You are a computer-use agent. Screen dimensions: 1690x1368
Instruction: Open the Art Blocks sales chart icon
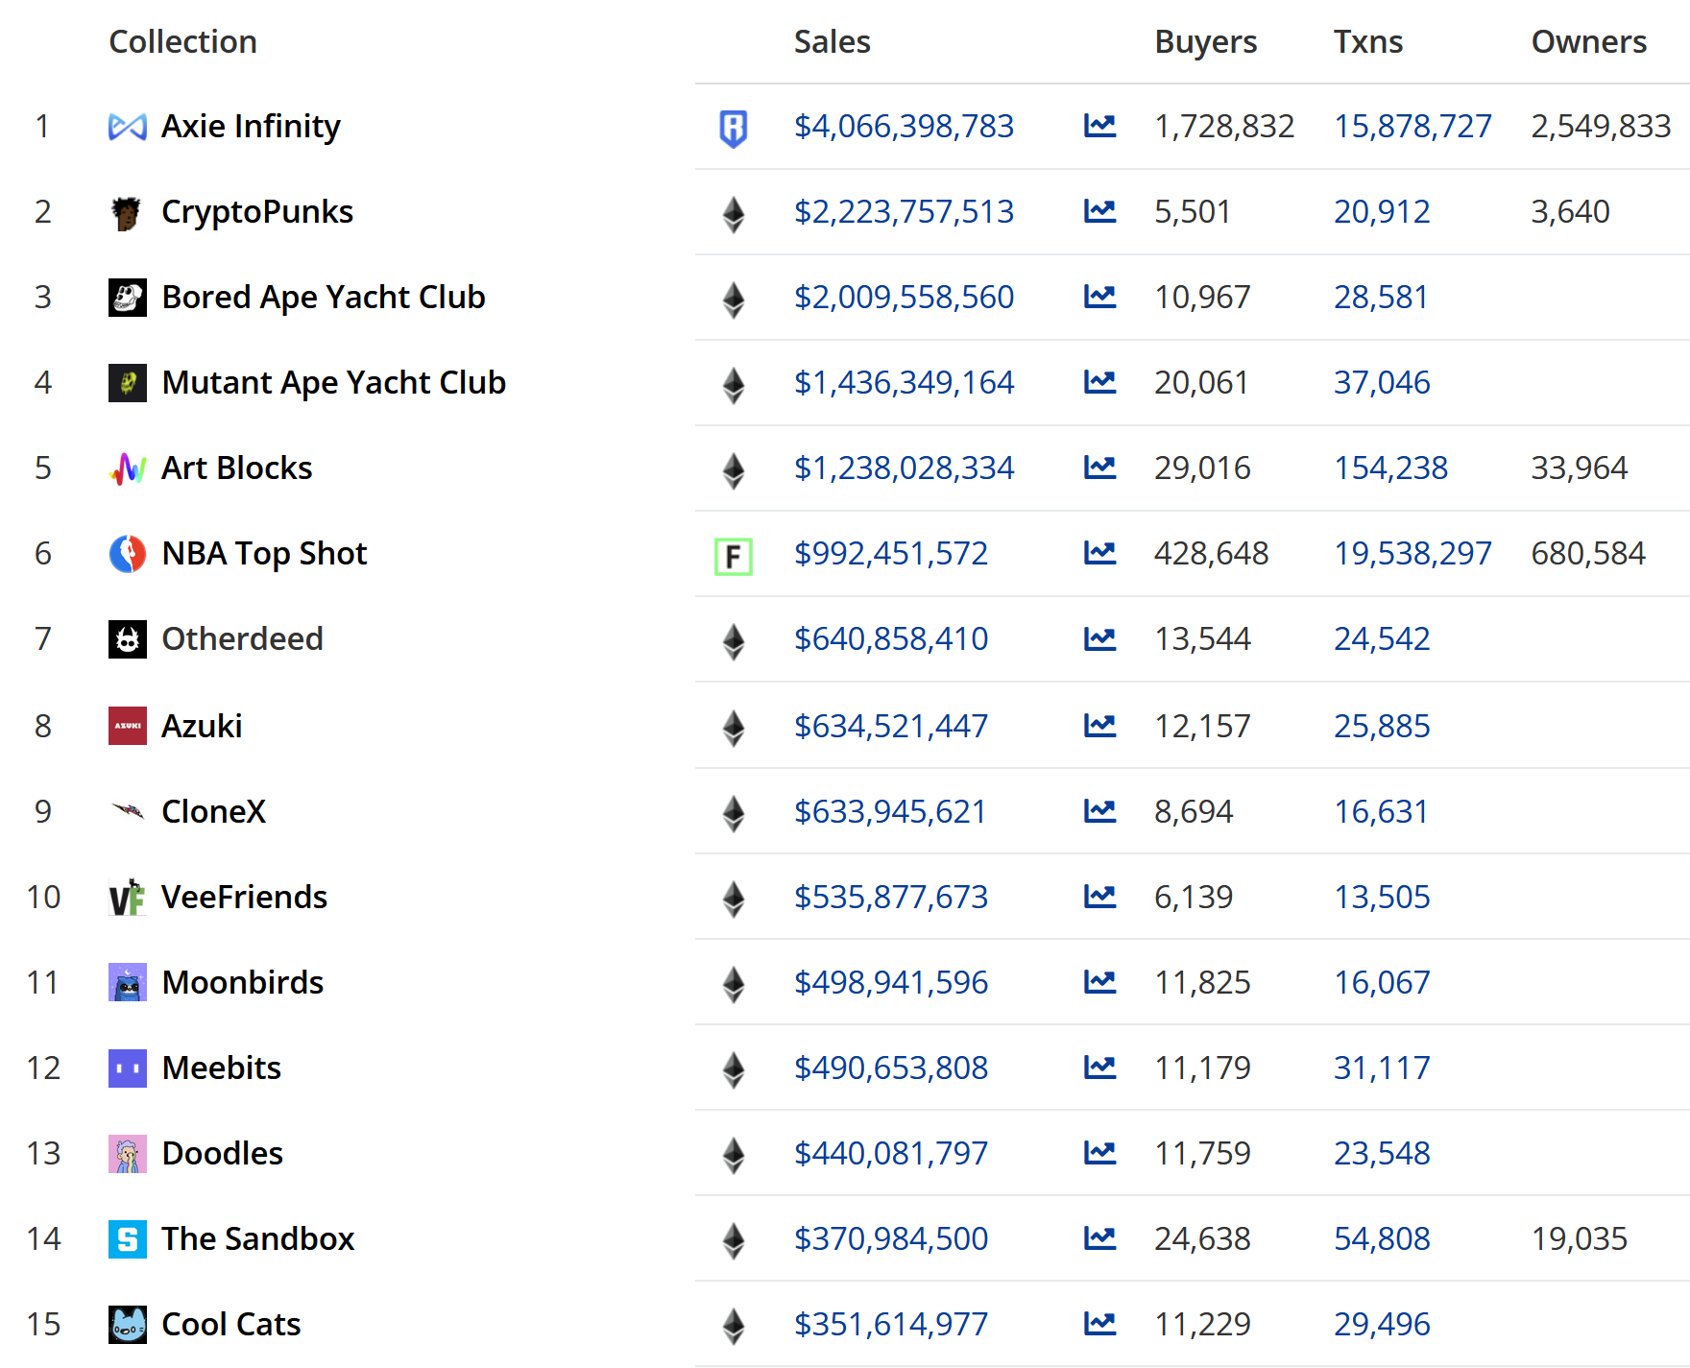coord(1099,468)
